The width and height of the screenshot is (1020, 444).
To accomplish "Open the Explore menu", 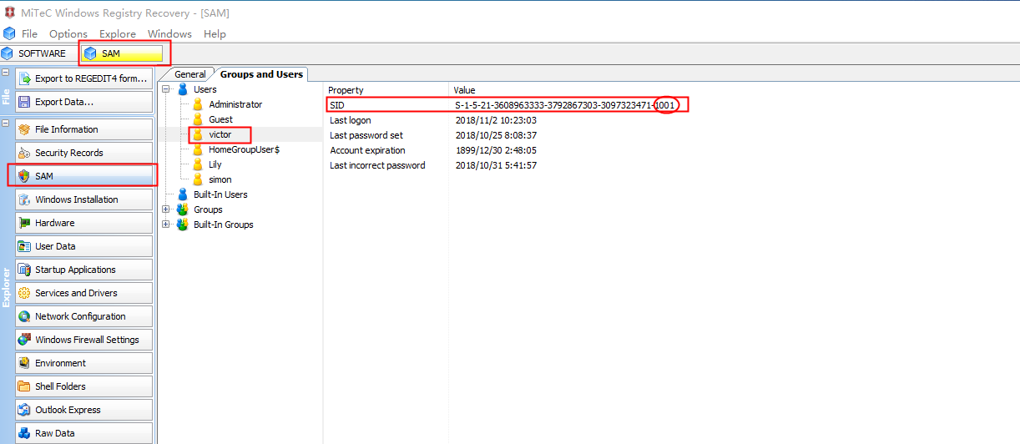I will tap(118, 34).
